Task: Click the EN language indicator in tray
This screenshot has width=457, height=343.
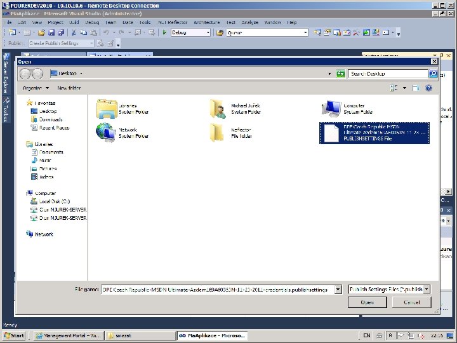Action: [x=367, y=335]
